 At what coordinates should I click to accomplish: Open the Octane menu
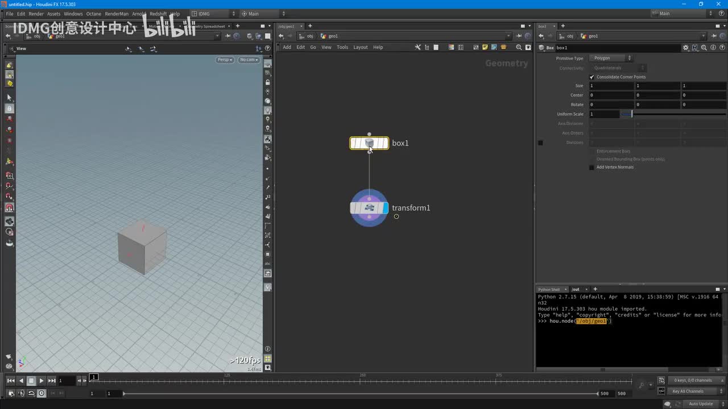[x=93, y=14]
